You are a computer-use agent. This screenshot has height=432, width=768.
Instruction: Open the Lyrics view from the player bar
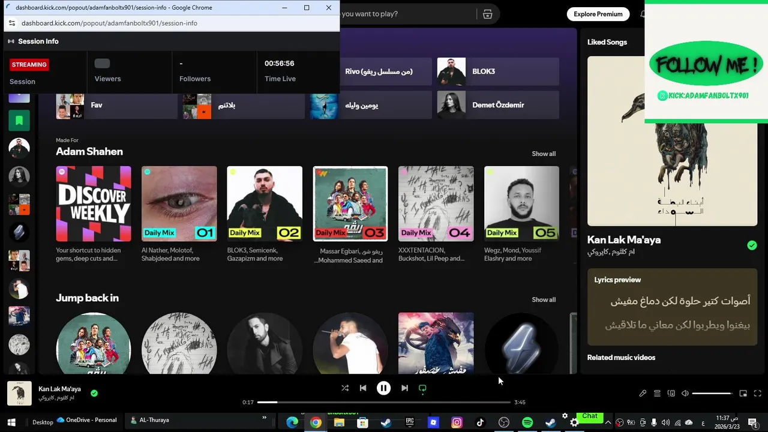click(643, 394)
